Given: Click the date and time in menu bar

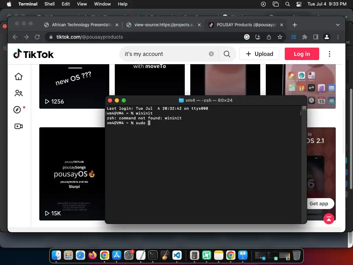Looking at the screenshot, I should click(x=327, y=4).
